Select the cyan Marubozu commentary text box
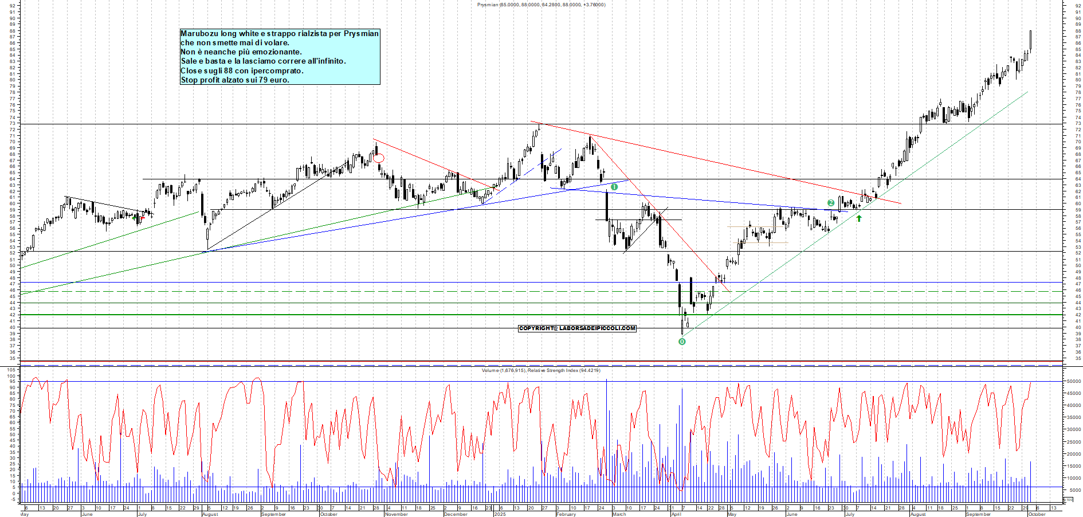 (280, 57)
